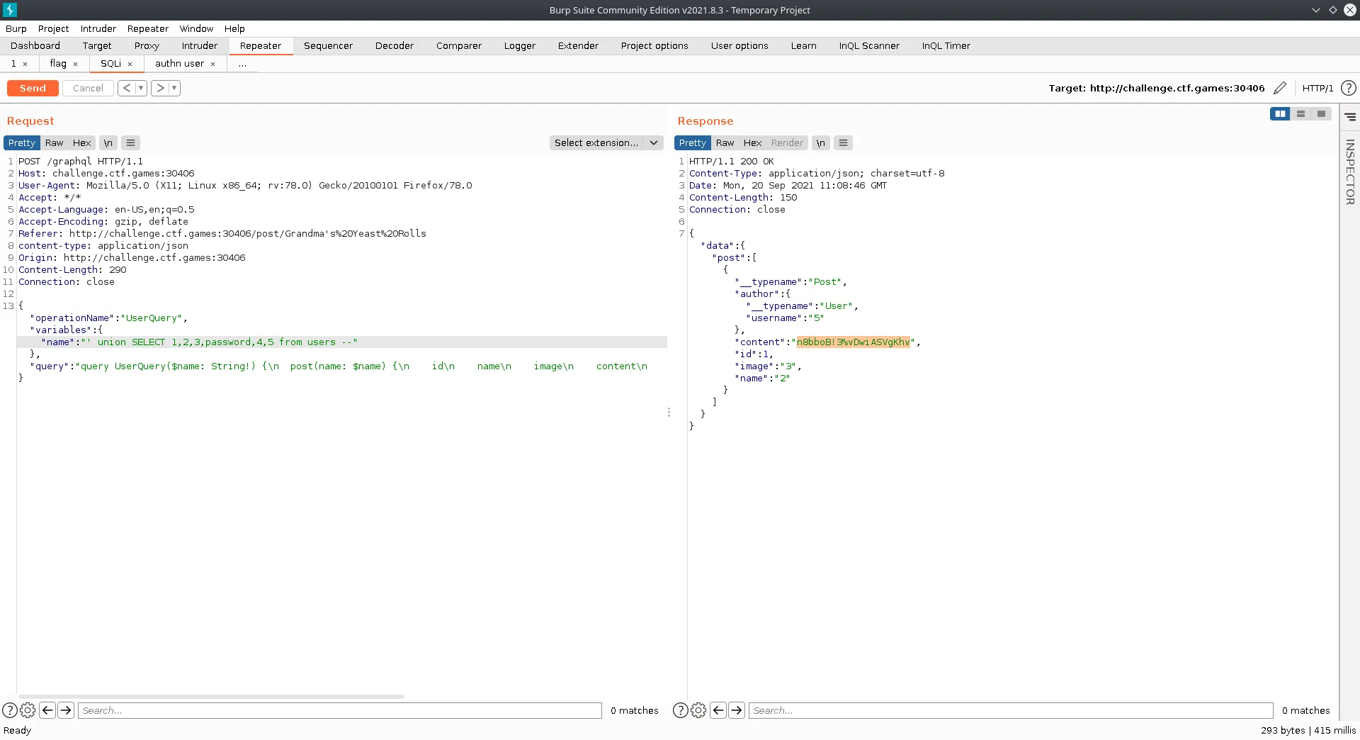Close the authn user Repeater tab
This screenshot has height=740, width=1360.
click(212, 64)
